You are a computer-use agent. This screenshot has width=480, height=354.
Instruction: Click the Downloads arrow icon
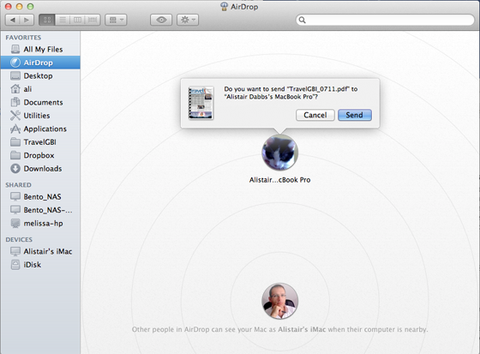[15, 168]
